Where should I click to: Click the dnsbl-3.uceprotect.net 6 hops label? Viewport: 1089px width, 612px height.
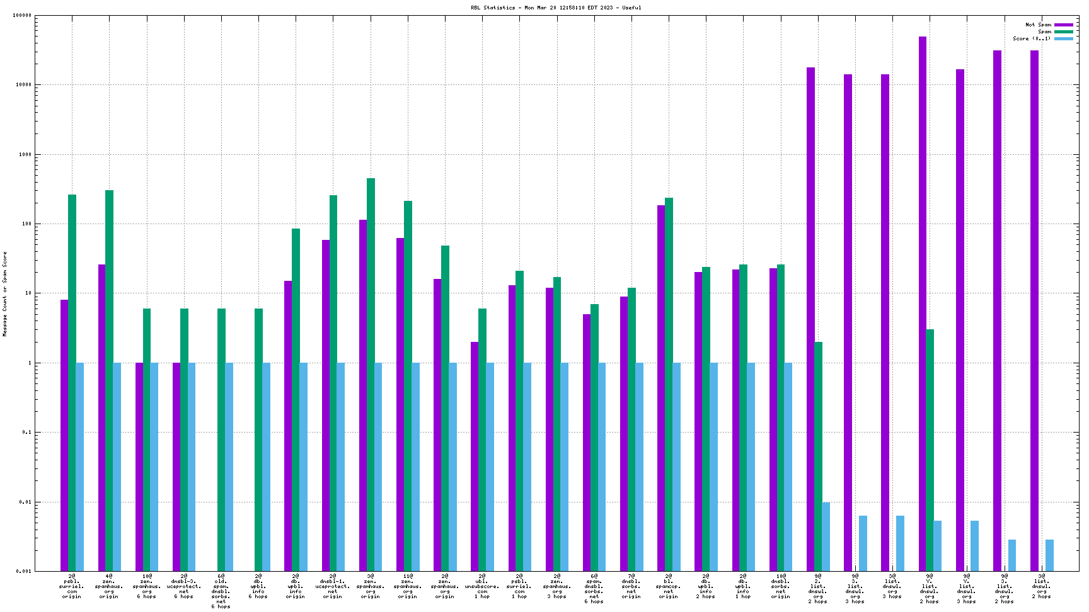pyautogui.click(x=184, y=586)
